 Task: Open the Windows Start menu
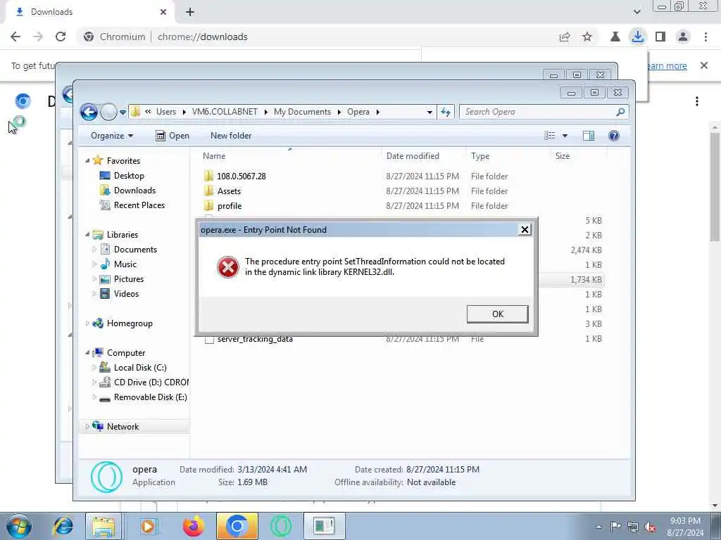coord(19,526)
